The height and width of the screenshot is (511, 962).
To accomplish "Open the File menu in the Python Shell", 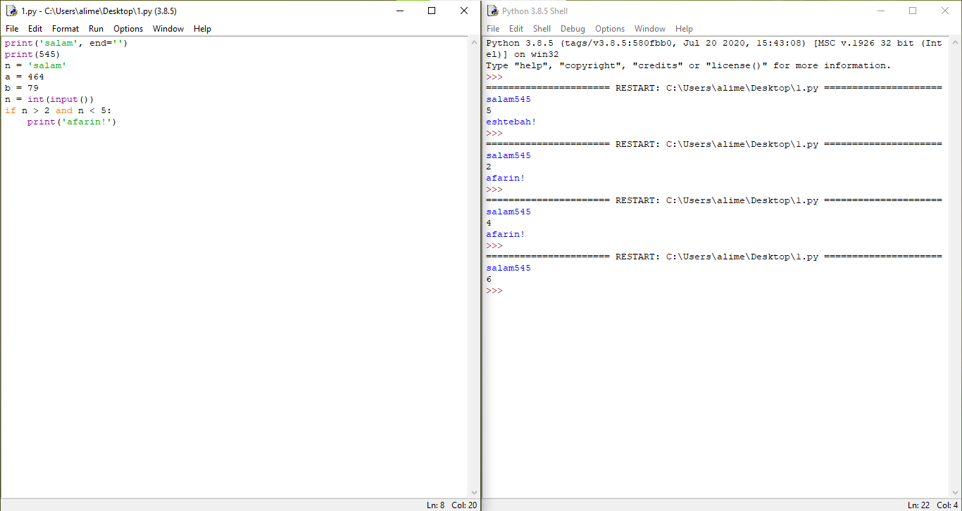I will click(x=493, y=29).
